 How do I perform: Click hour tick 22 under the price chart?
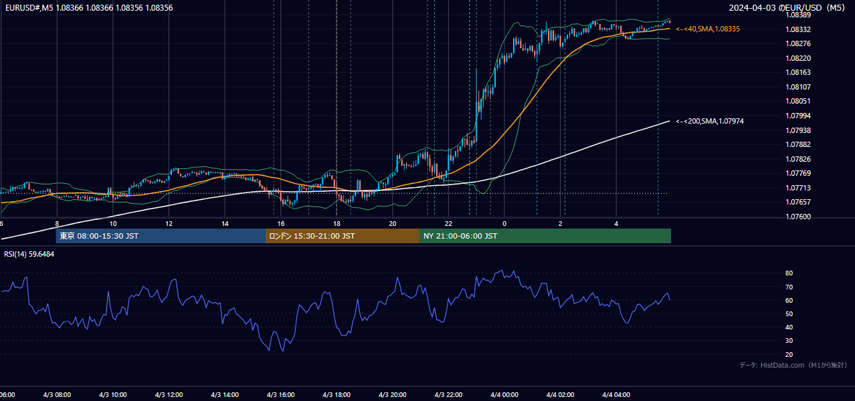tap(449, 223)
